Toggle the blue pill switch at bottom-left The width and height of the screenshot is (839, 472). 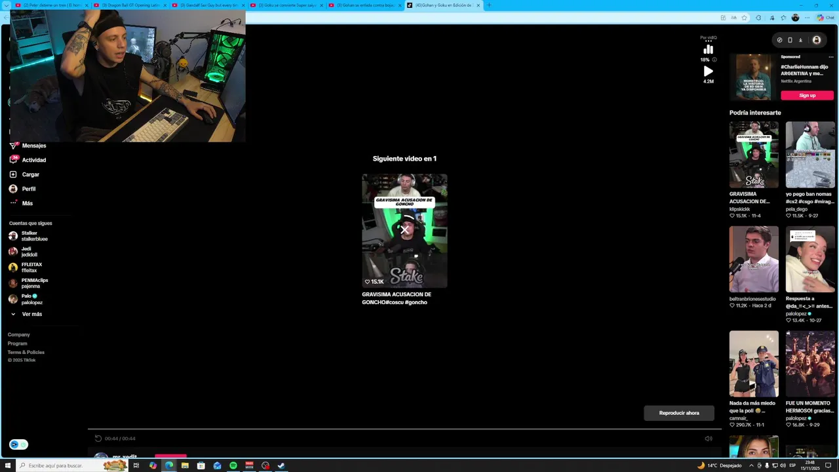coord(18,444)
